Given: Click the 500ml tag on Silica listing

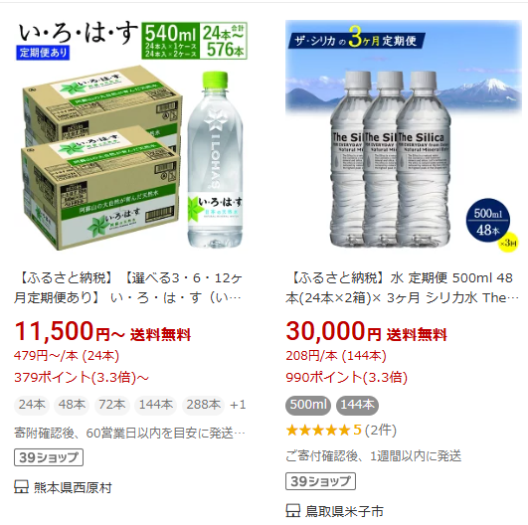Looking at the screenshot, I should point(308,405).
